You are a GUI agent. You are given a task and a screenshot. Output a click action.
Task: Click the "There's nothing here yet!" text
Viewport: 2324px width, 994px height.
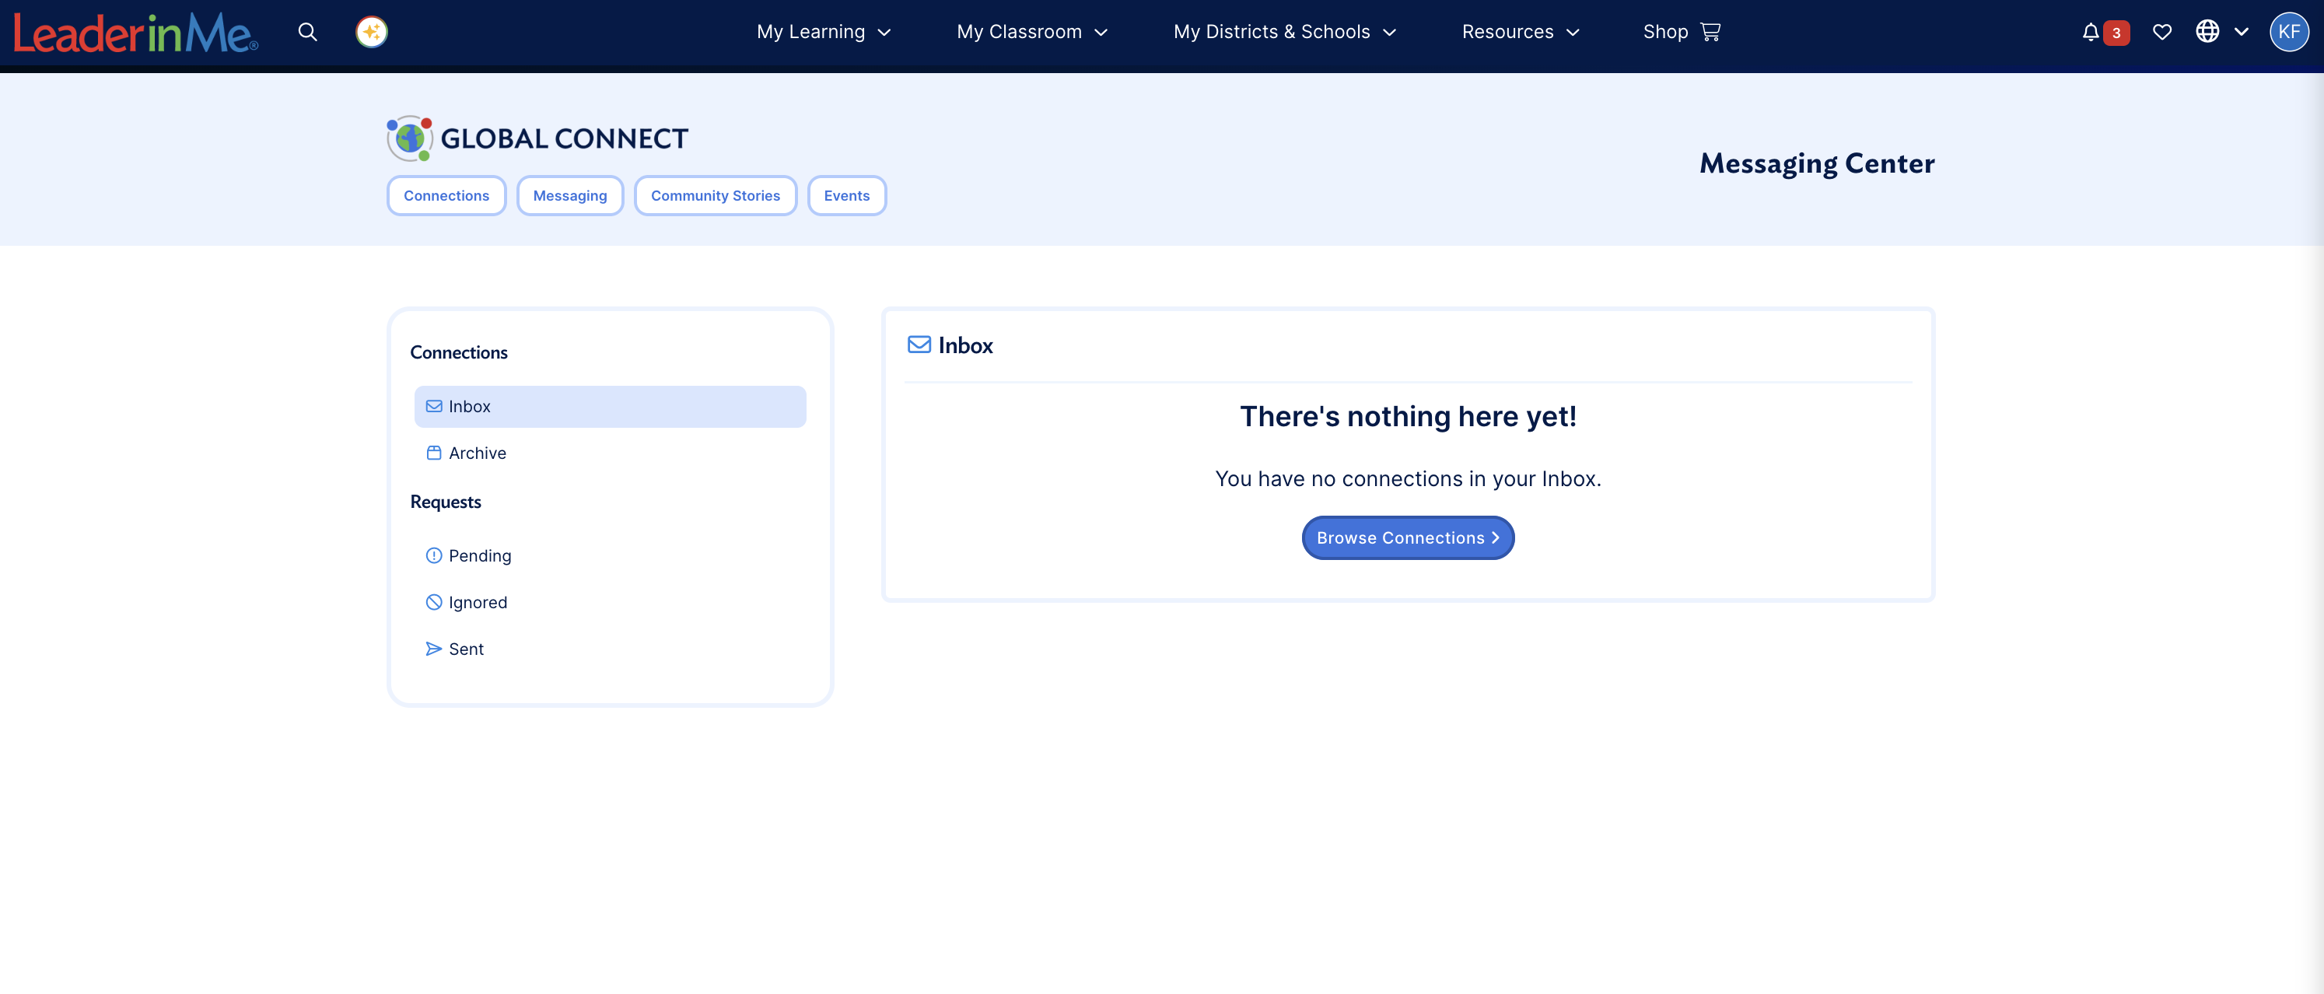click(x=1408, y=416)
